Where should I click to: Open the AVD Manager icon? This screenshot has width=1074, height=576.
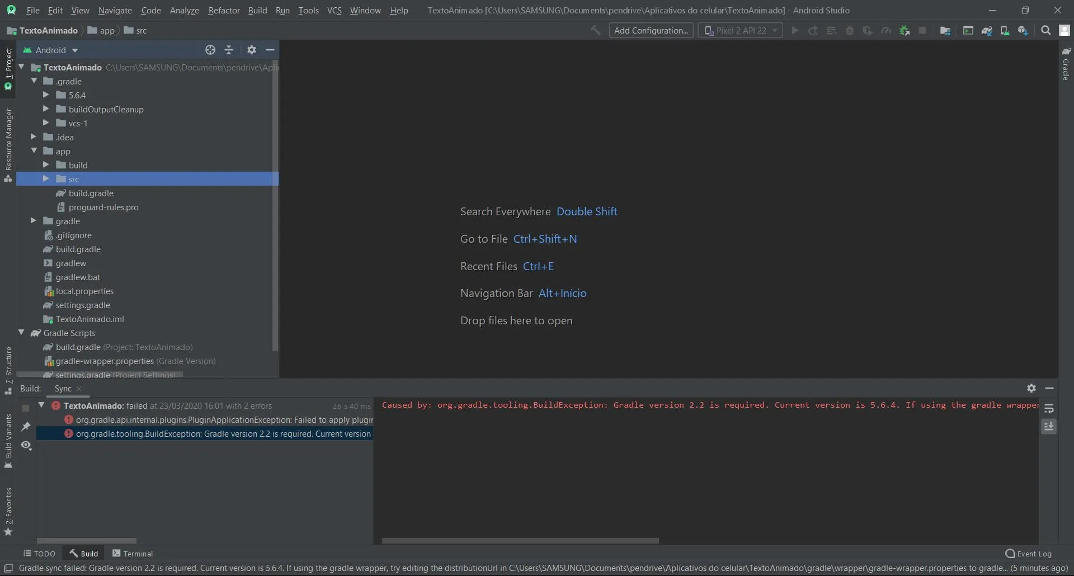[x=1005, y=31]
